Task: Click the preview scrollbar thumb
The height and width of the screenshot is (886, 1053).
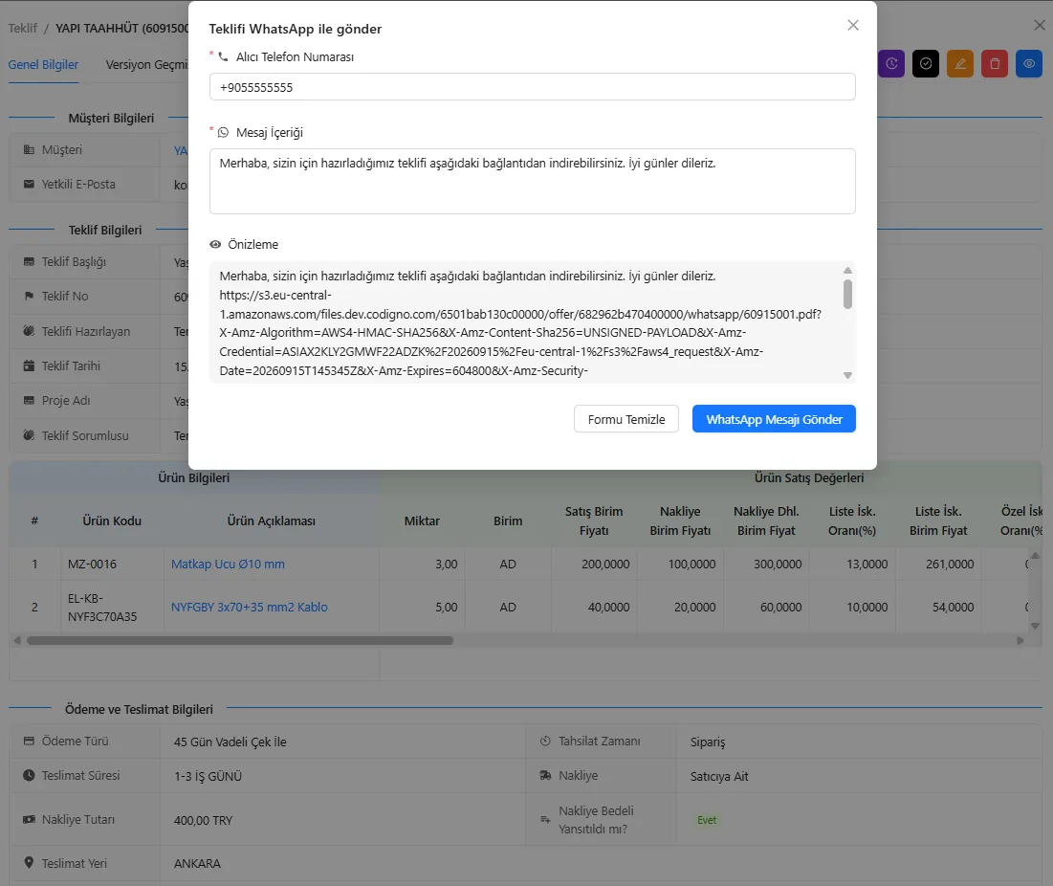Action: (x=847, y=294)
